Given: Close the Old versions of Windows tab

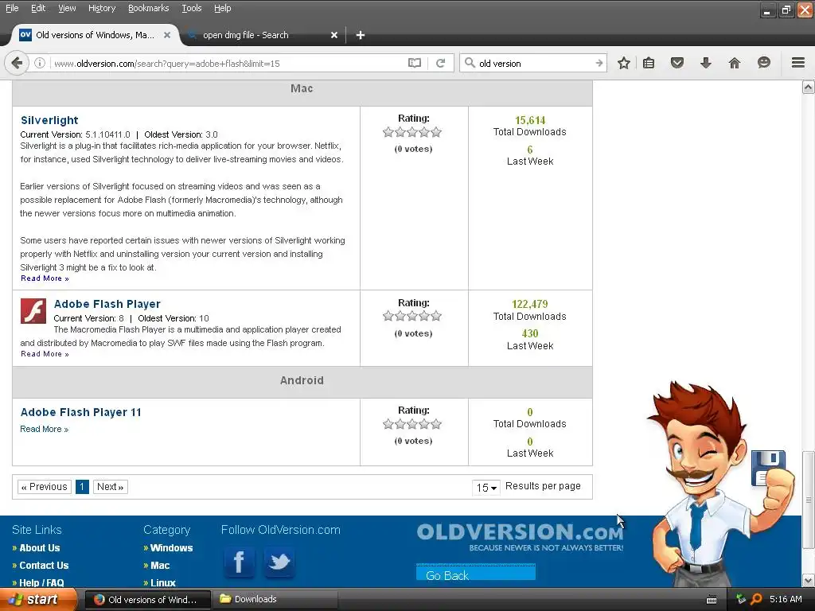Looking at the screenshot, I should 167,35.
